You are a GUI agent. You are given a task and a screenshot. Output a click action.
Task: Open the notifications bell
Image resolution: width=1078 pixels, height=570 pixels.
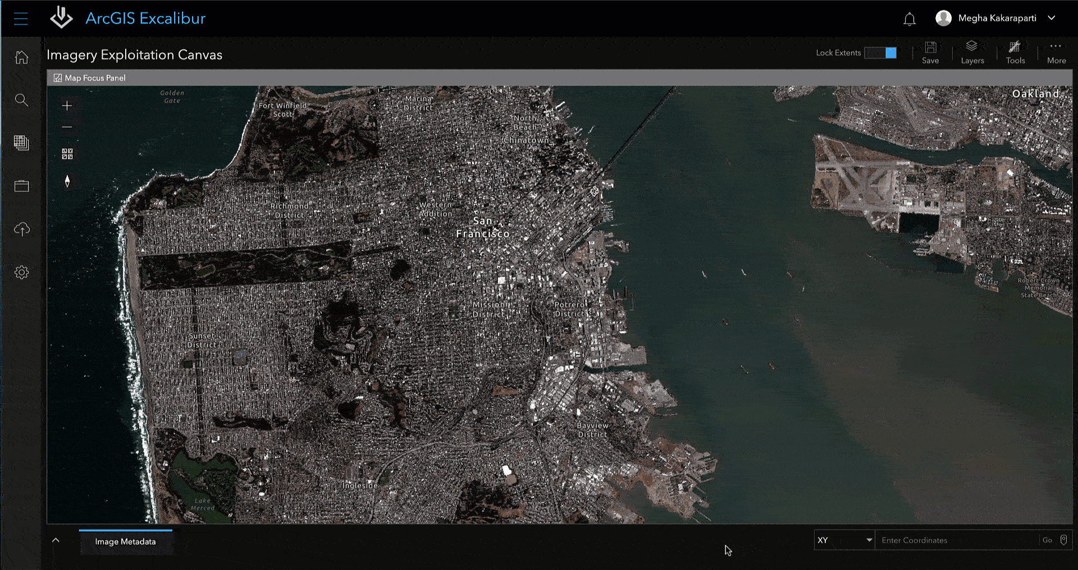[910, 19]
